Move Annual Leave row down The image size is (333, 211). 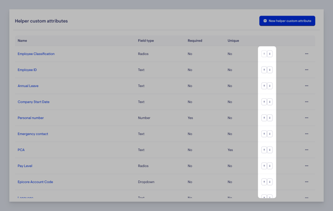[270, 86]
